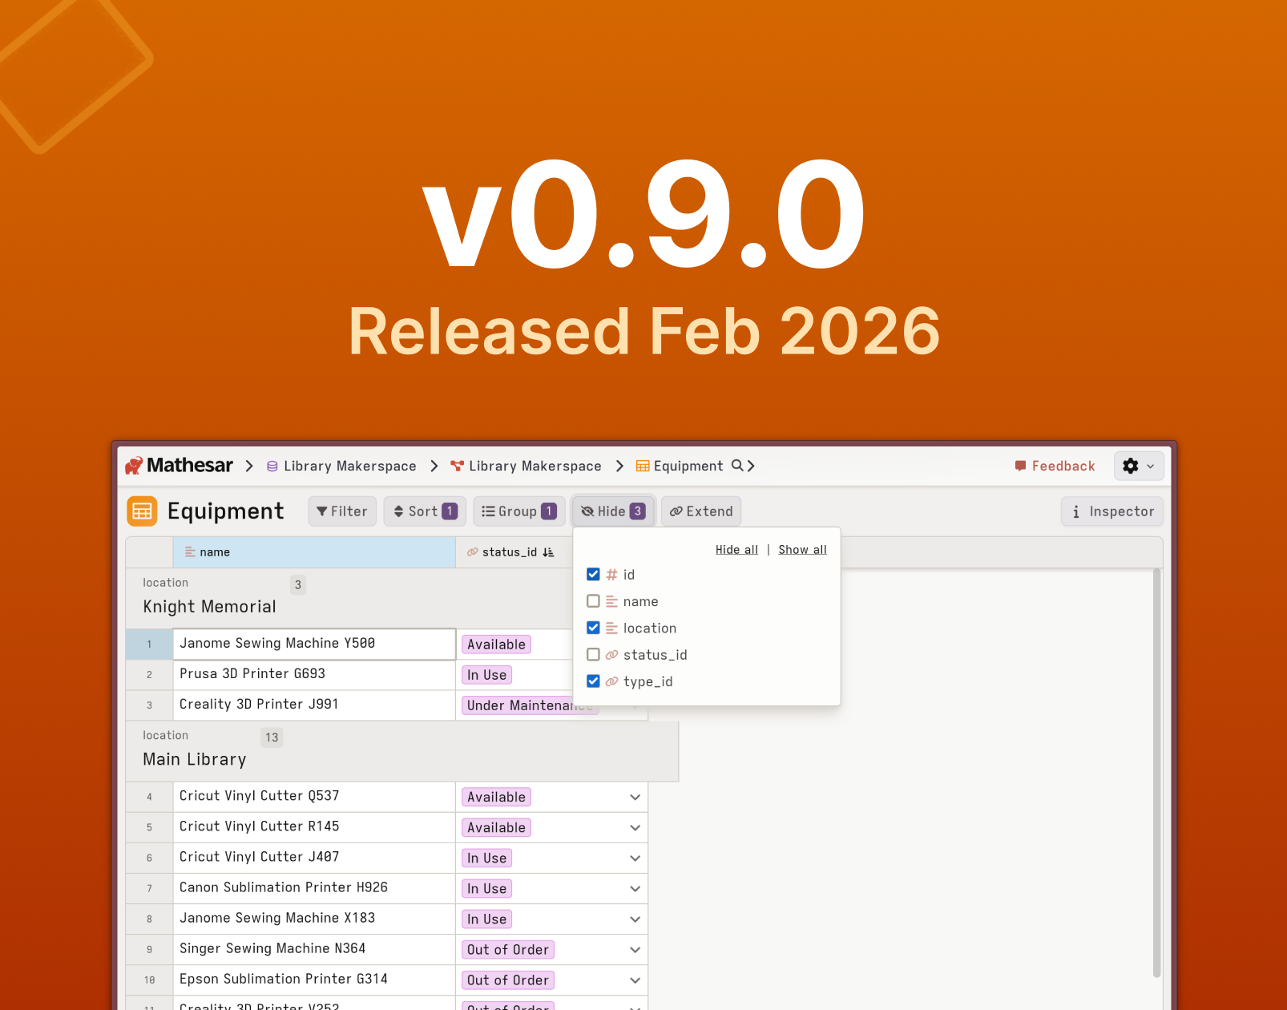Click the schema icon in breadcrumb
This screenshot has height=1010, width=1287.
click(458, 466)
